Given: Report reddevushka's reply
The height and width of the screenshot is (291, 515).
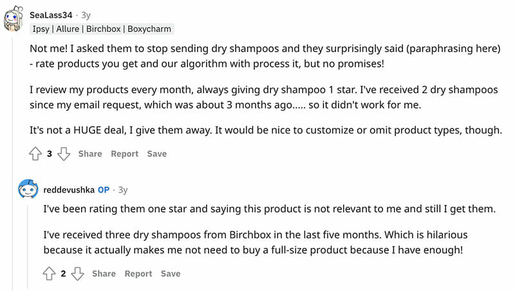Looking at the screenshot, I should click(138, 274).
